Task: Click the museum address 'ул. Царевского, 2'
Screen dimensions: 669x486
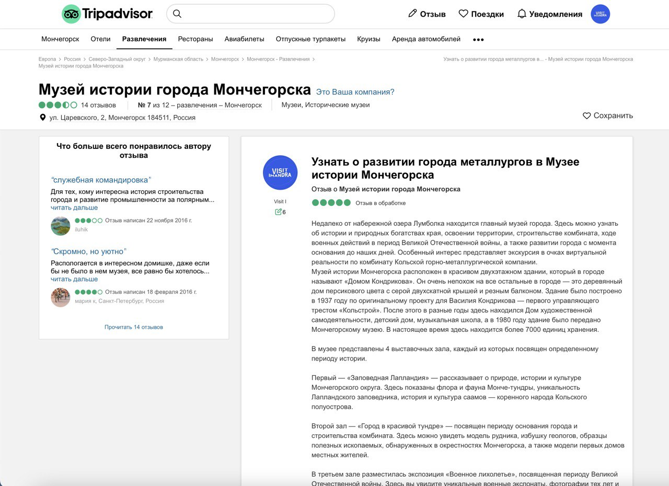Action: point(122,118)
